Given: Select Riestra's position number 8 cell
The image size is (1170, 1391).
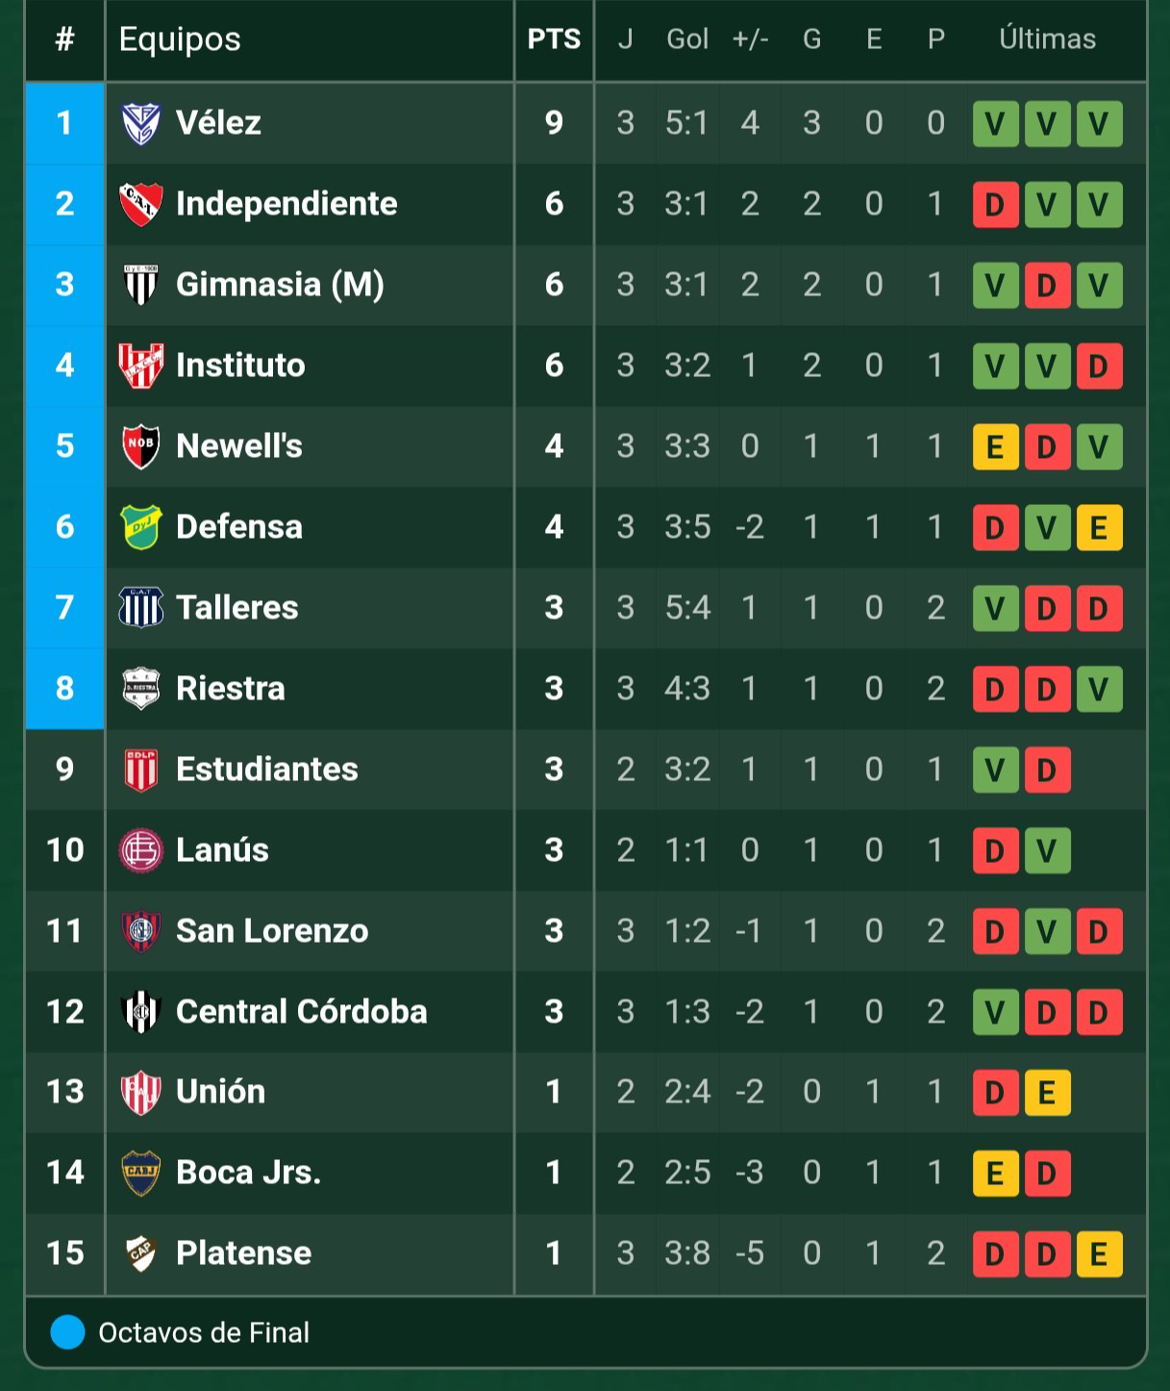Looking at the screenshot, I should click(x=64, y=689).
